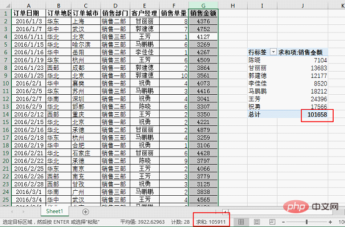Select the sales amount cell 4565
The image size is (345, 227).
[203, 200]
